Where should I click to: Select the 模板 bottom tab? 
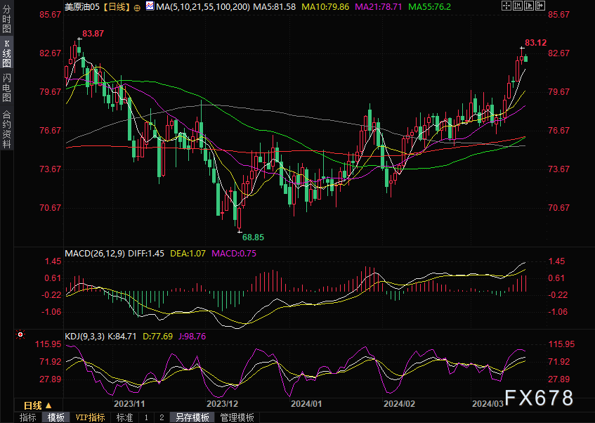click(x=55, y=417)
